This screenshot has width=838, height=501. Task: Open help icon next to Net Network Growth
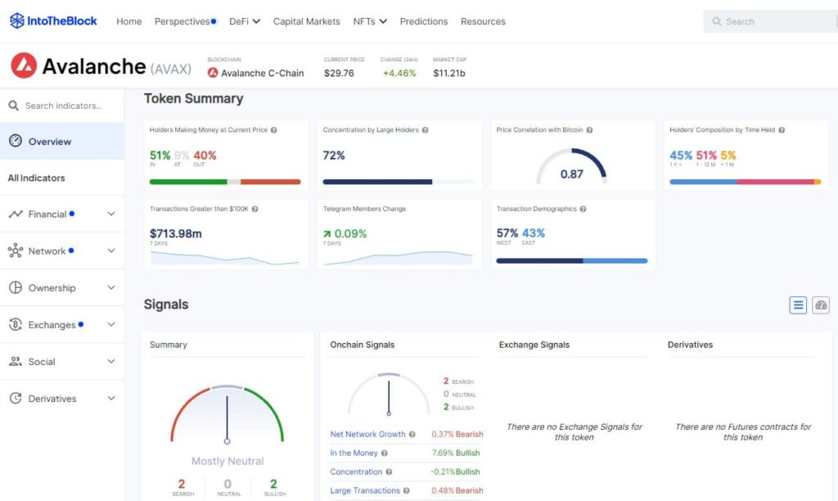pyautogui.click(x=412, y=434)
